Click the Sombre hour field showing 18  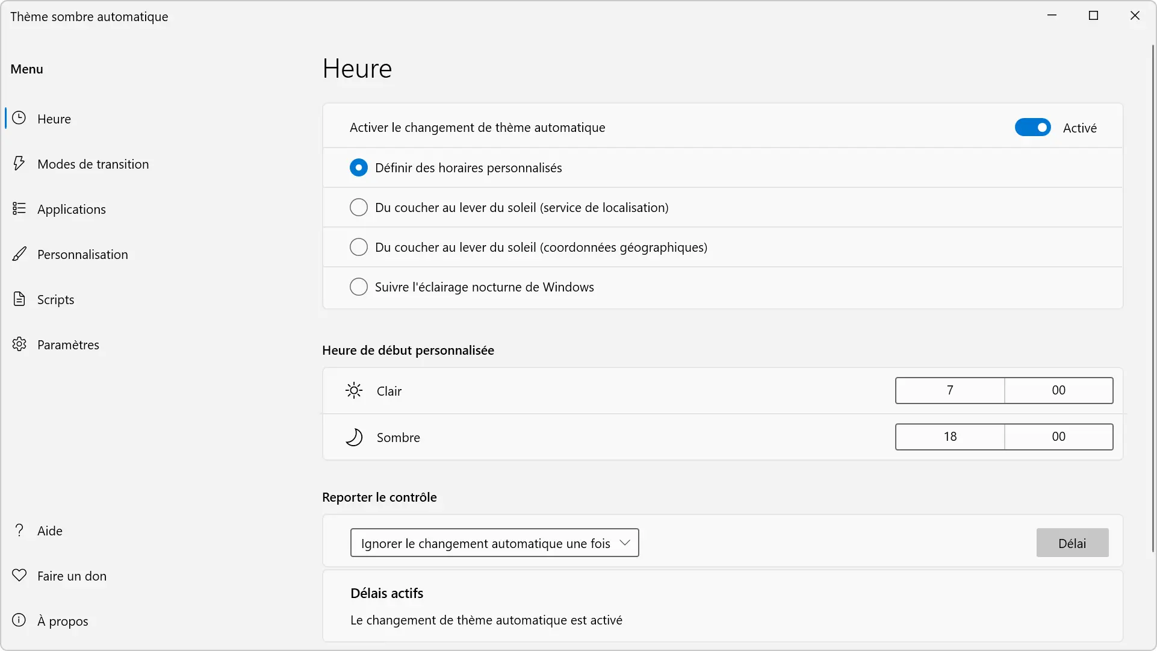(950, 437)
